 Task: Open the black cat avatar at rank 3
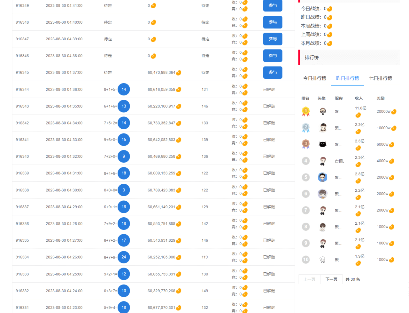coord(323,144)
